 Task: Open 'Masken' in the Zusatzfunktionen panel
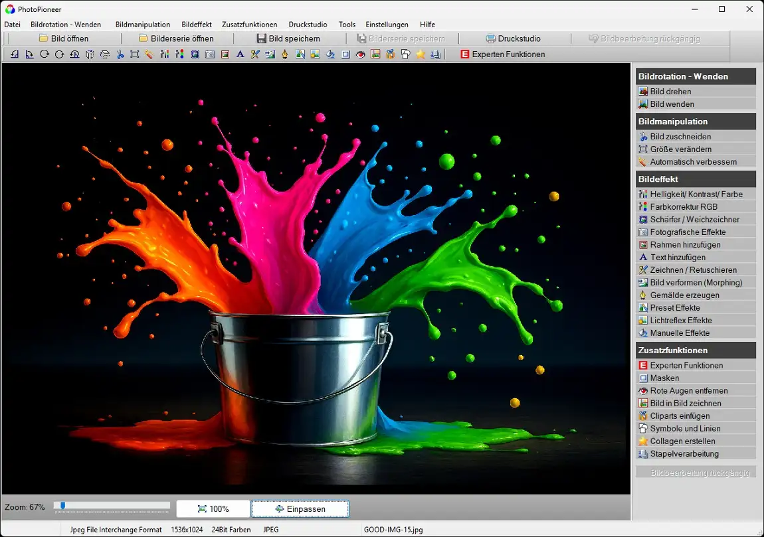(664, 378)
